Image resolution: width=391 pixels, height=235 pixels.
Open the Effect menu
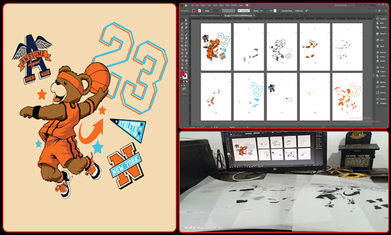click(222, 5)
